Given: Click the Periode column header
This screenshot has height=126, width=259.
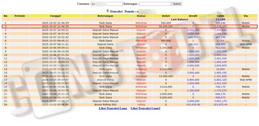Looking at the screenshot, I should [20, 16].
